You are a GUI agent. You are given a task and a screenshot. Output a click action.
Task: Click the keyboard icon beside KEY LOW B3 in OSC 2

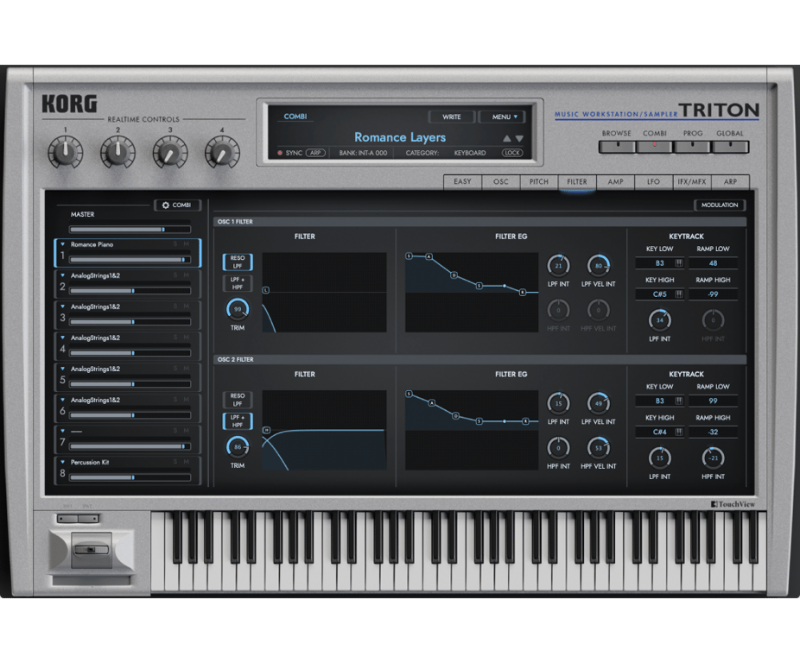pos(679,401)
